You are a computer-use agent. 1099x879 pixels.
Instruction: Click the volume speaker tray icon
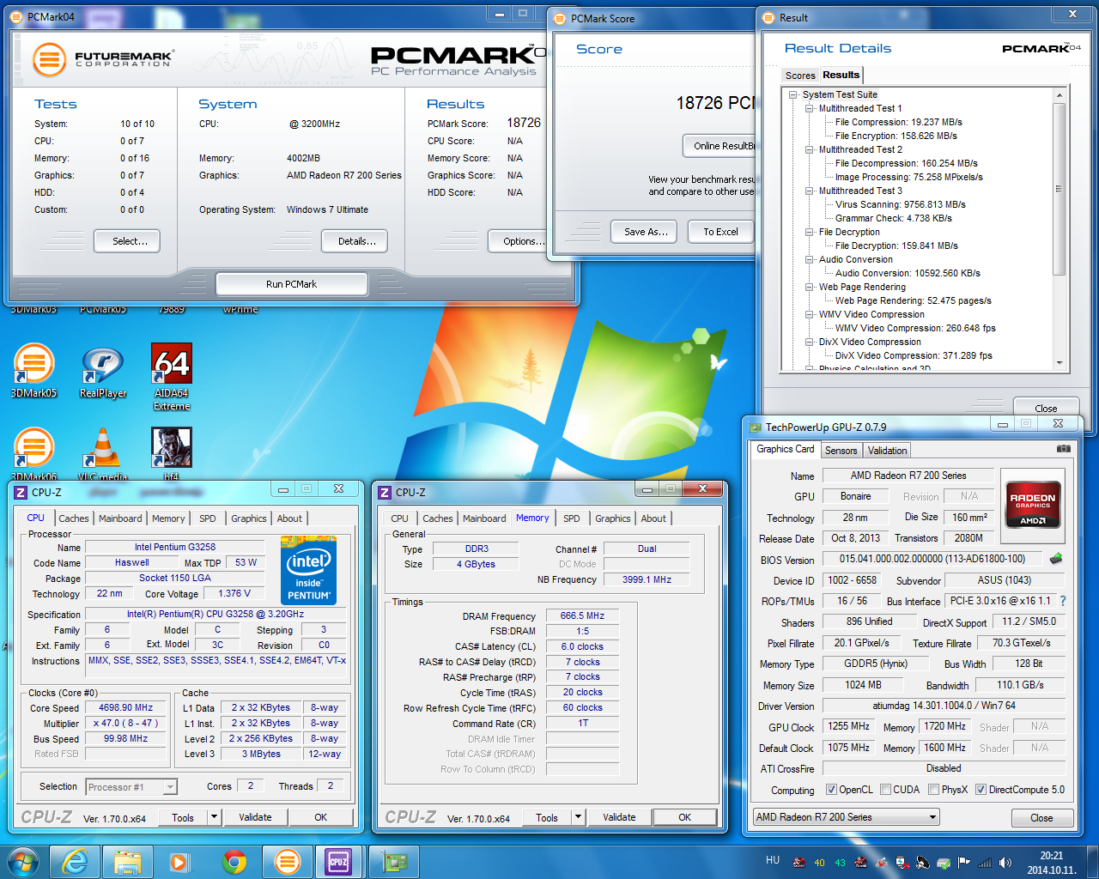click(x=1005, y=863)
